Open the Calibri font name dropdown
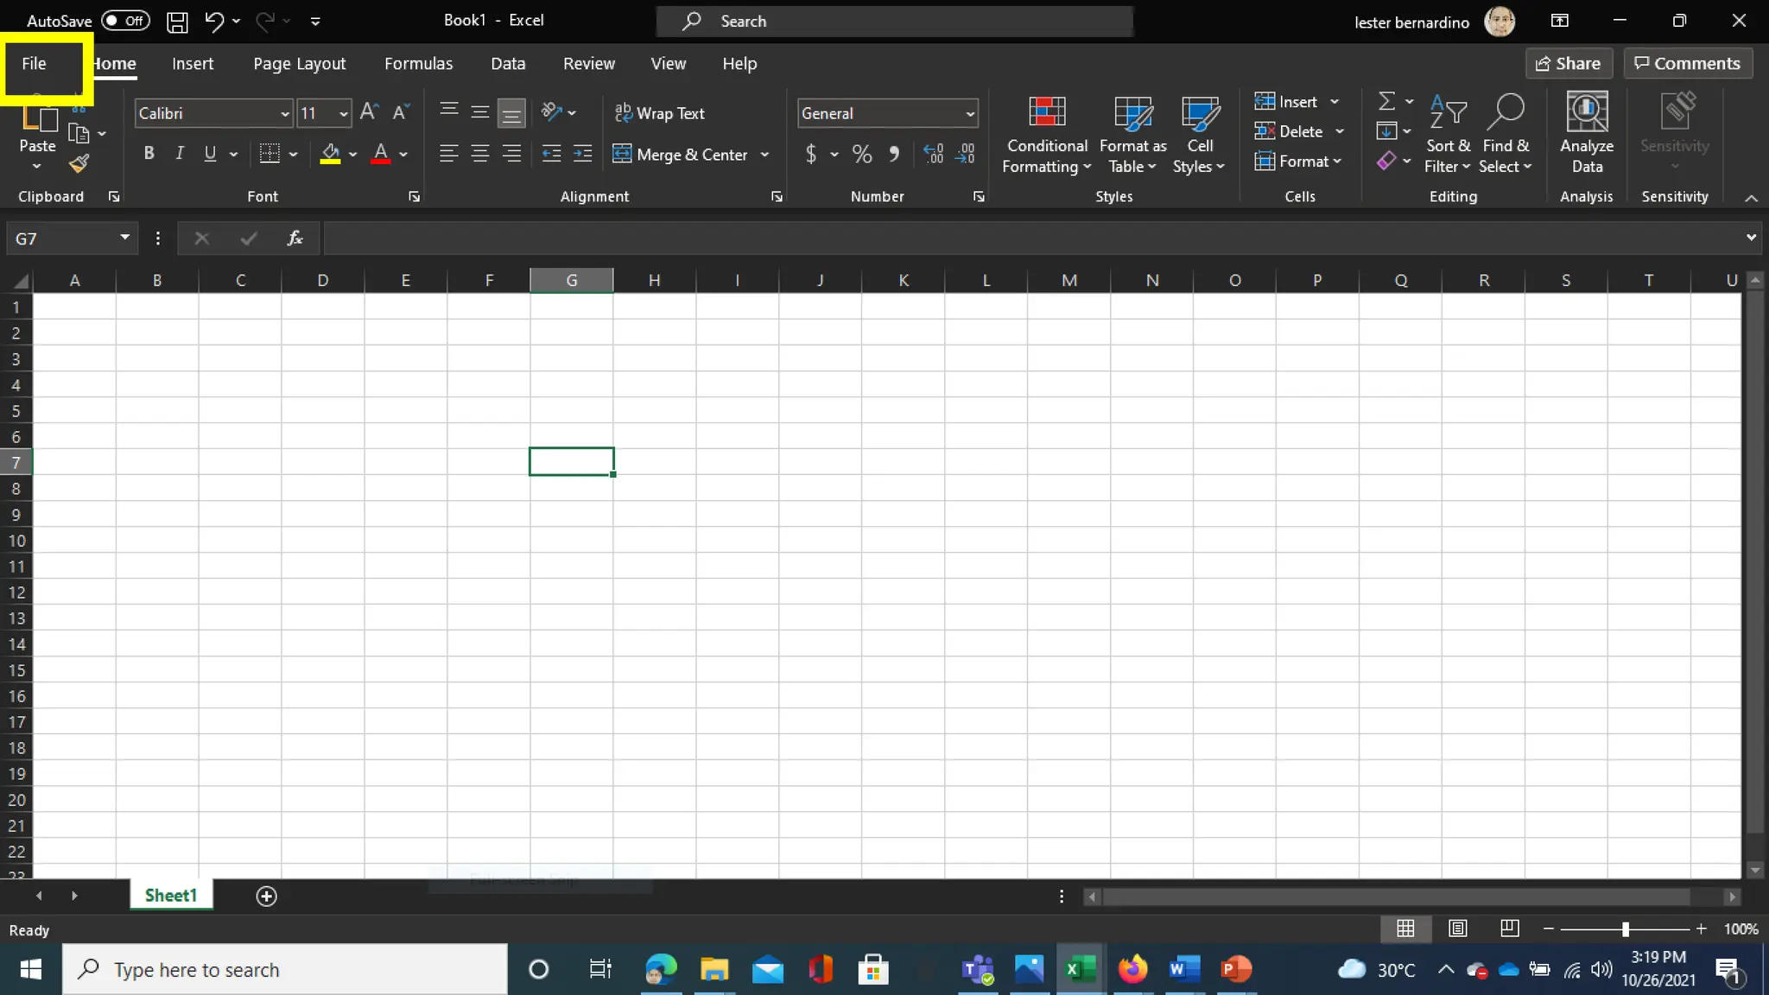 pyautogui.click(x=284, y=113)
